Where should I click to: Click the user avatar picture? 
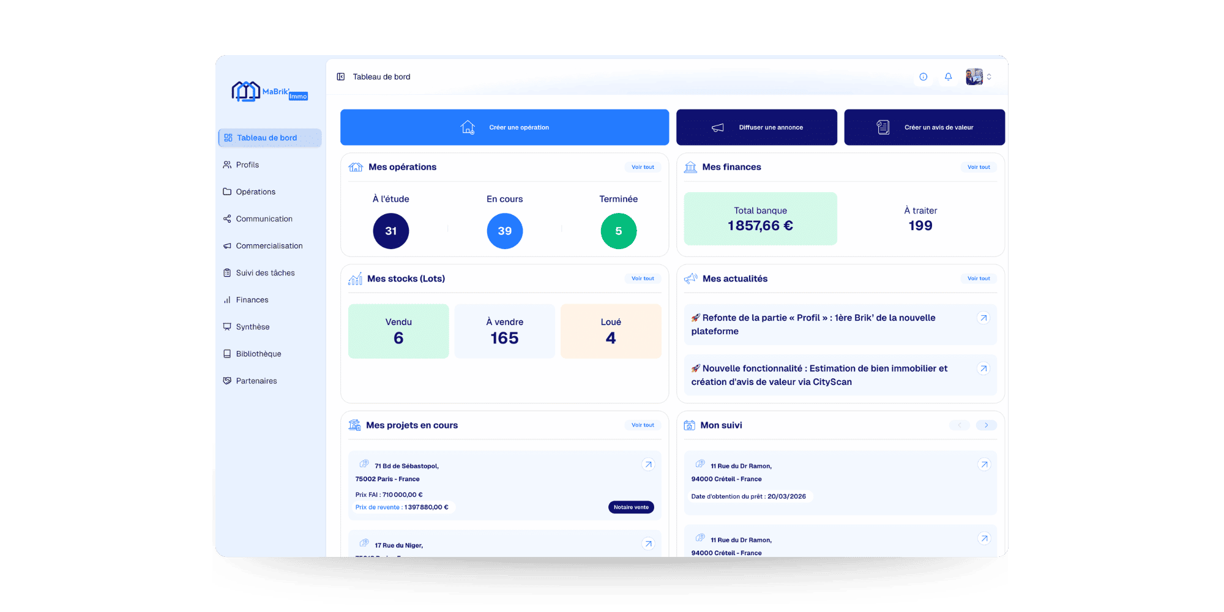point(974,76)
